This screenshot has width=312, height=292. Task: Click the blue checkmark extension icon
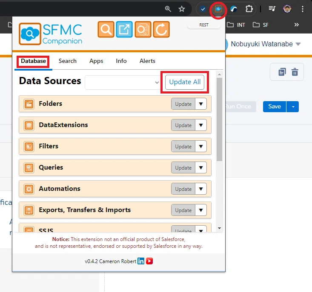click(203, 9)
